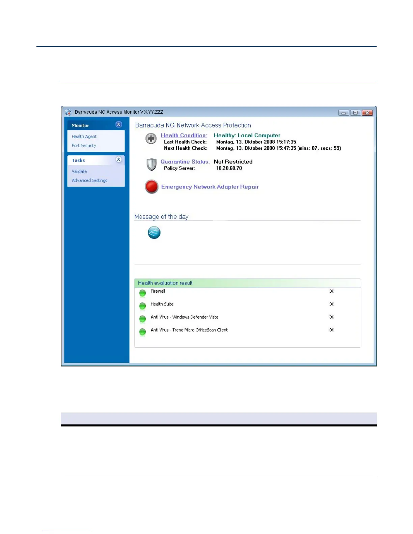The image size is (413, 534).
Task: Click the Quarantine Status shield icon
Action: coord(151,165)
